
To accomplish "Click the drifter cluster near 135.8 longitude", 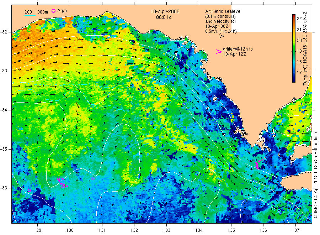I will point(258,165).
